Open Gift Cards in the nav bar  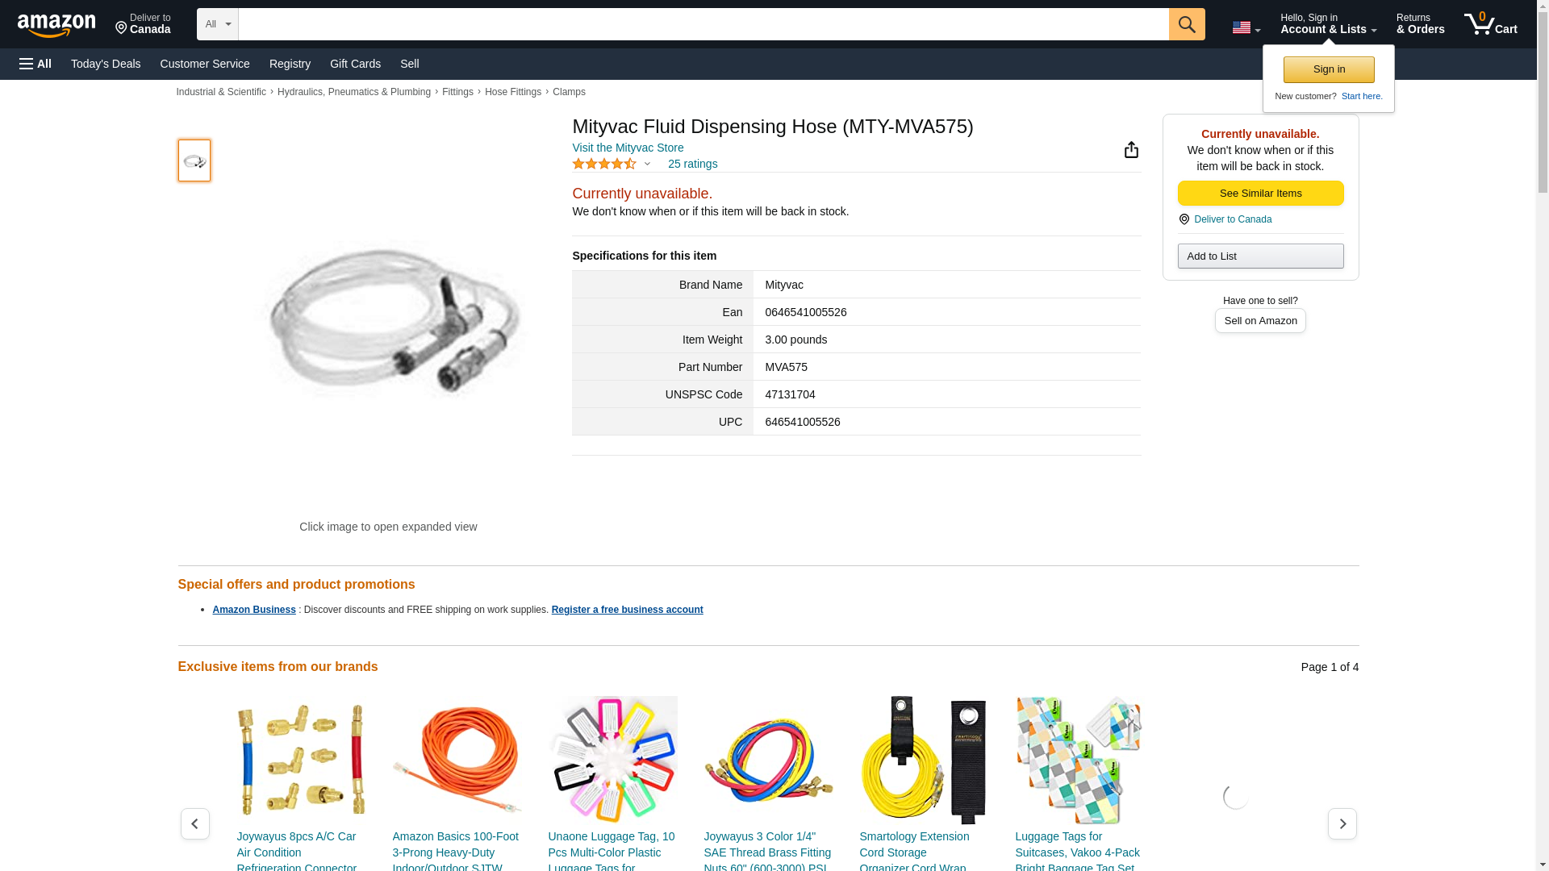click(x=355, y=64)
